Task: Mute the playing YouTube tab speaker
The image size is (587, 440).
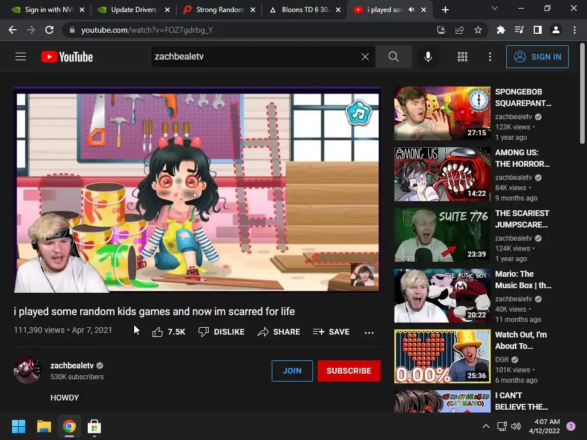Action: pos(411,10)
